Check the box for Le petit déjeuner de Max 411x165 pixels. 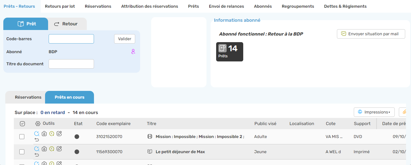(x=22, y=152)
